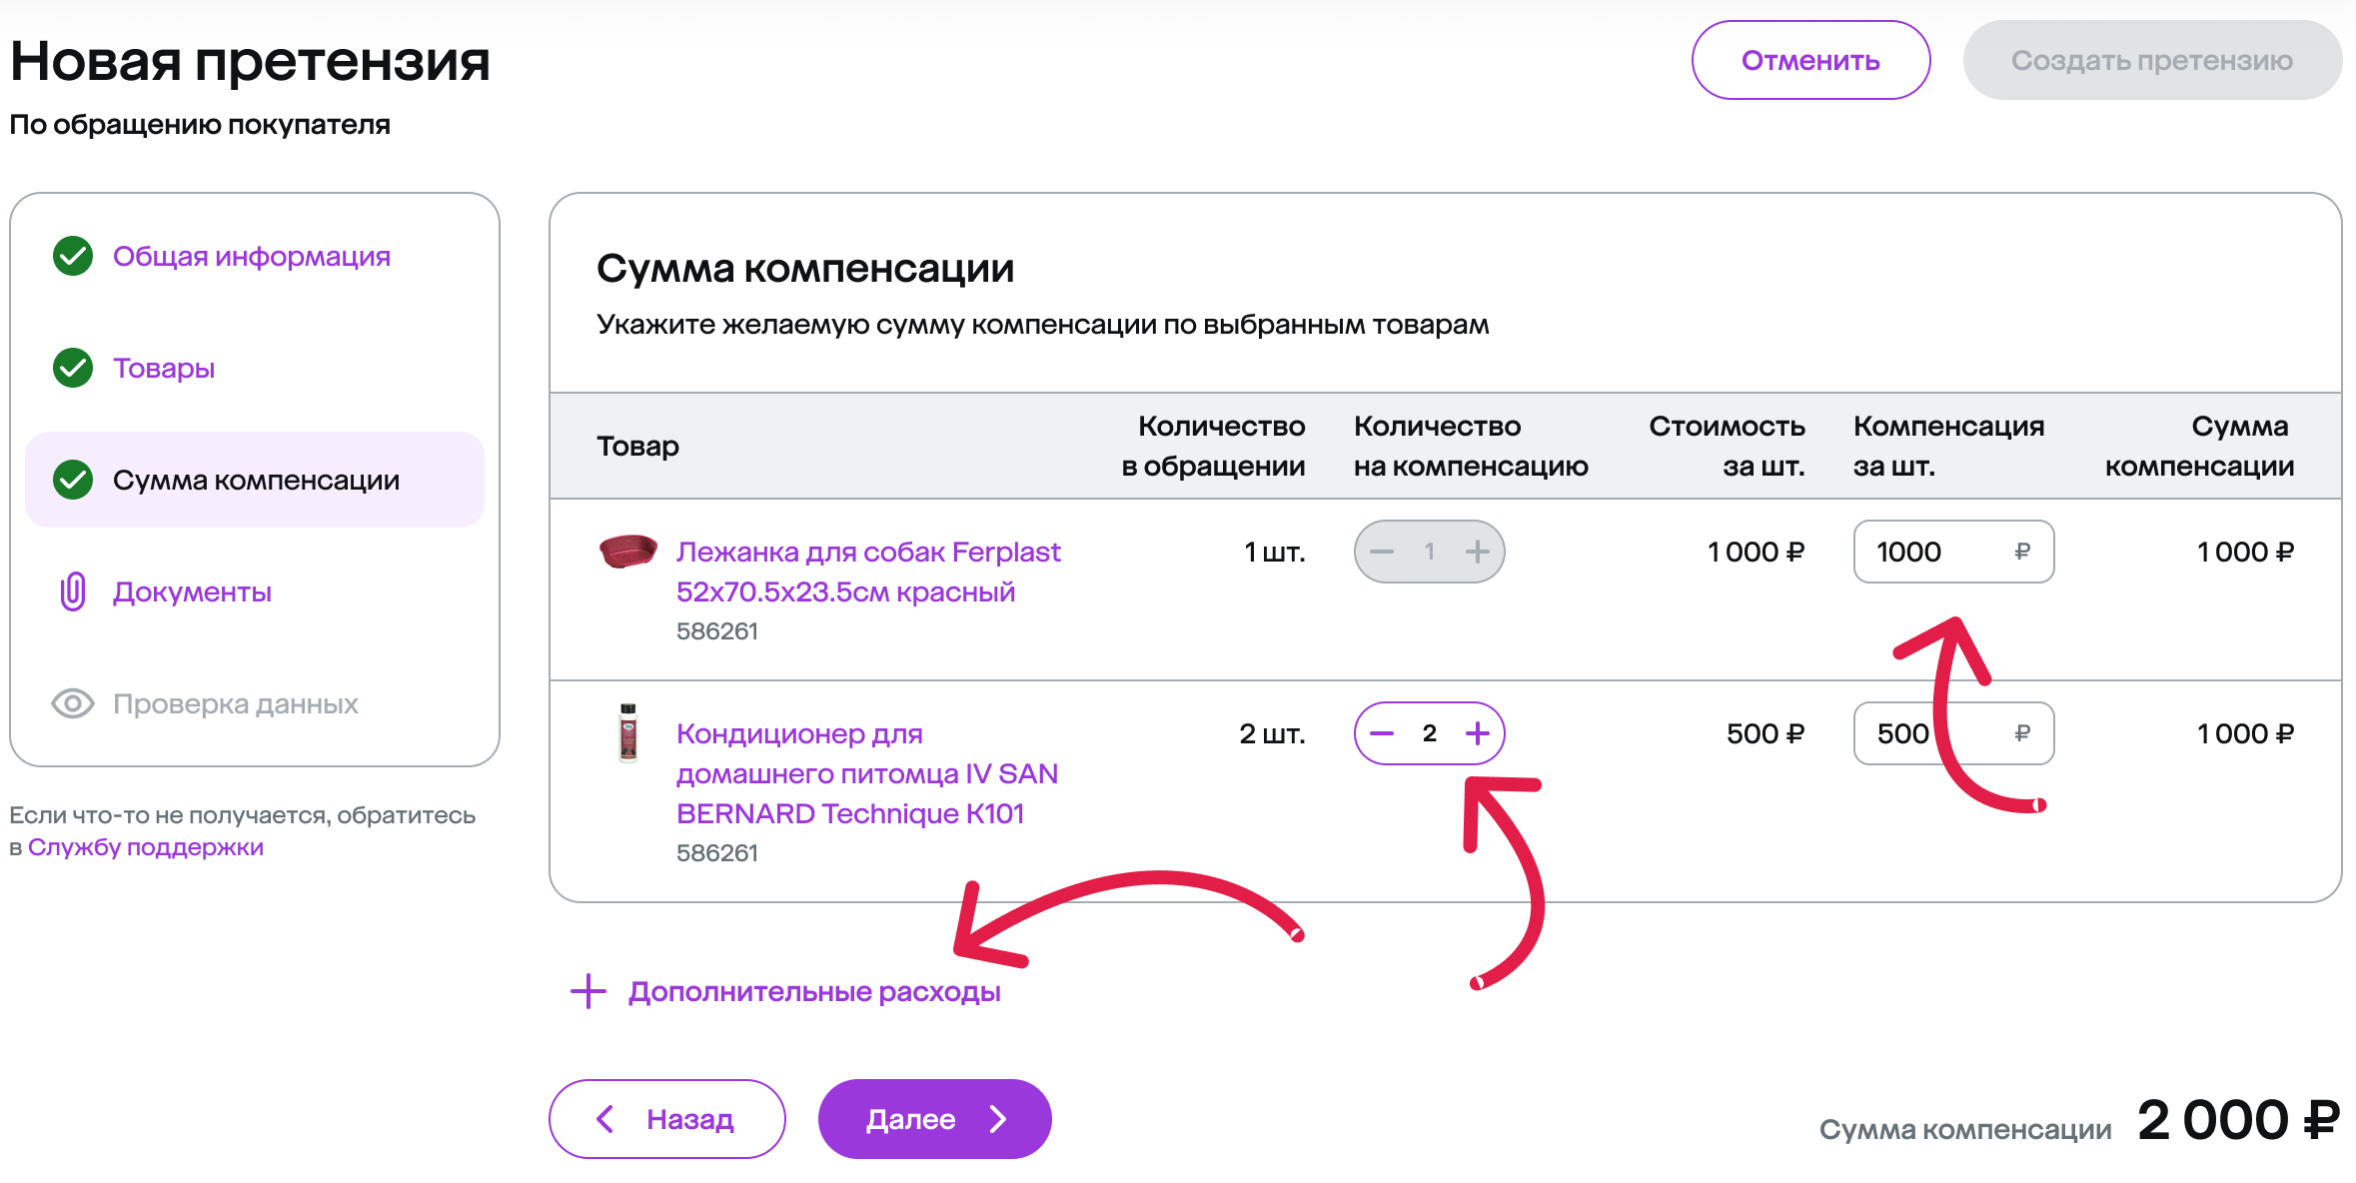Go back with the Назад button
Viewport: 2356px width, 1183px height.
coord(667,1119)
